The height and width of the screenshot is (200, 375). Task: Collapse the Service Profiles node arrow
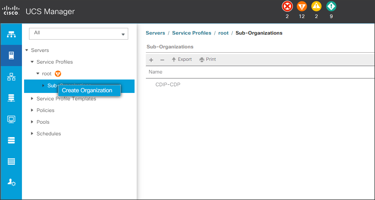tap(32, 62)
